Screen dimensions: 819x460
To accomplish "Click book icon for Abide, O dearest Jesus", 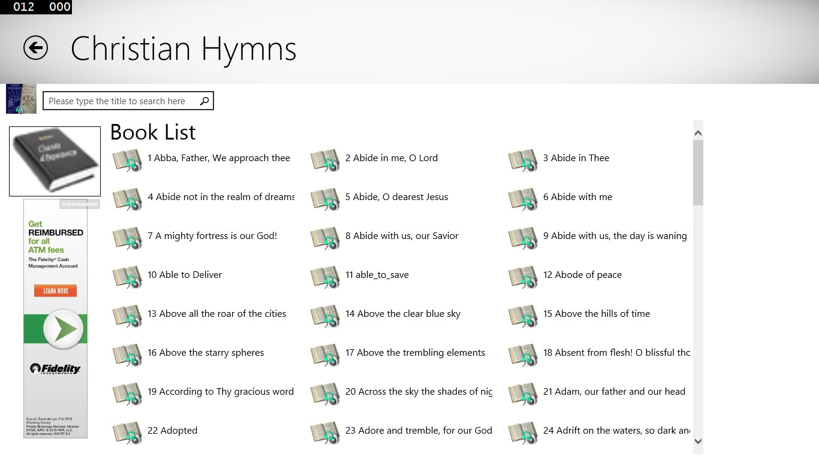I will tap(325, 199).
